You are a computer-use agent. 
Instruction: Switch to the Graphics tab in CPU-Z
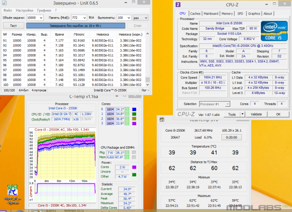(254, 14)
